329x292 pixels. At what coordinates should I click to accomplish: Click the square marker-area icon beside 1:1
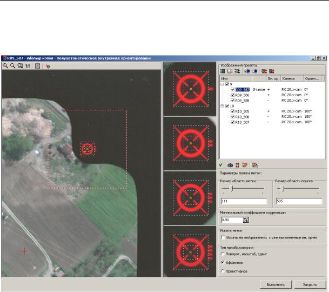click(37, 66)
